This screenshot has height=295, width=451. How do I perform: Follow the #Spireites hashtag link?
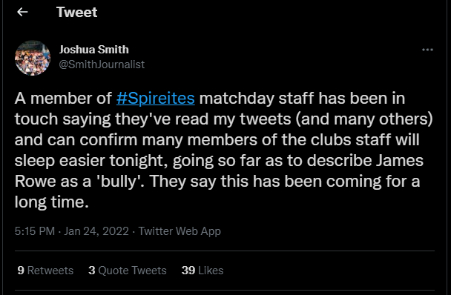click(x=156, y=99)
